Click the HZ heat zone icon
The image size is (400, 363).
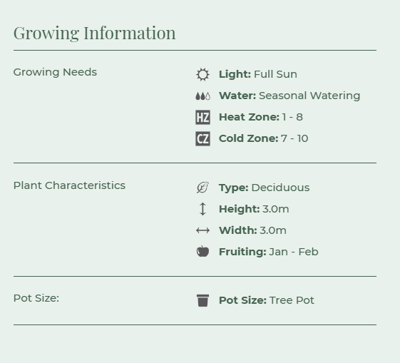tap(202, 118)
